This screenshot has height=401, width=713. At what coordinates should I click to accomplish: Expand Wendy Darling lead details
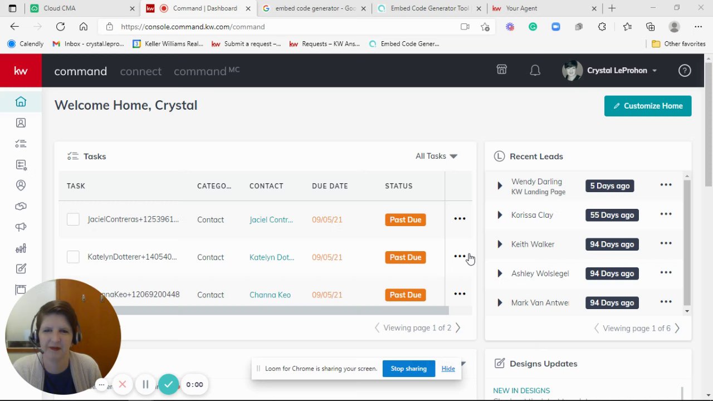[500, 186]
